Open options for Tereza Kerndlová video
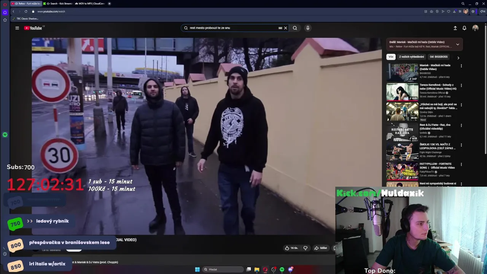 461,86
